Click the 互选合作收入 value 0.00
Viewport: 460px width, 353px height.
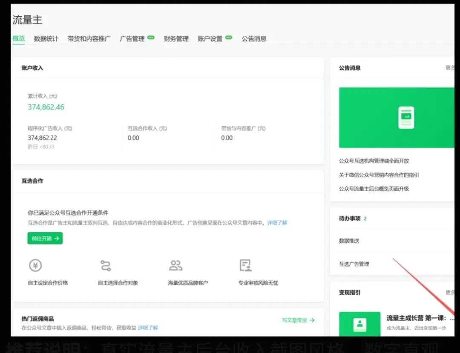[133, 138]
